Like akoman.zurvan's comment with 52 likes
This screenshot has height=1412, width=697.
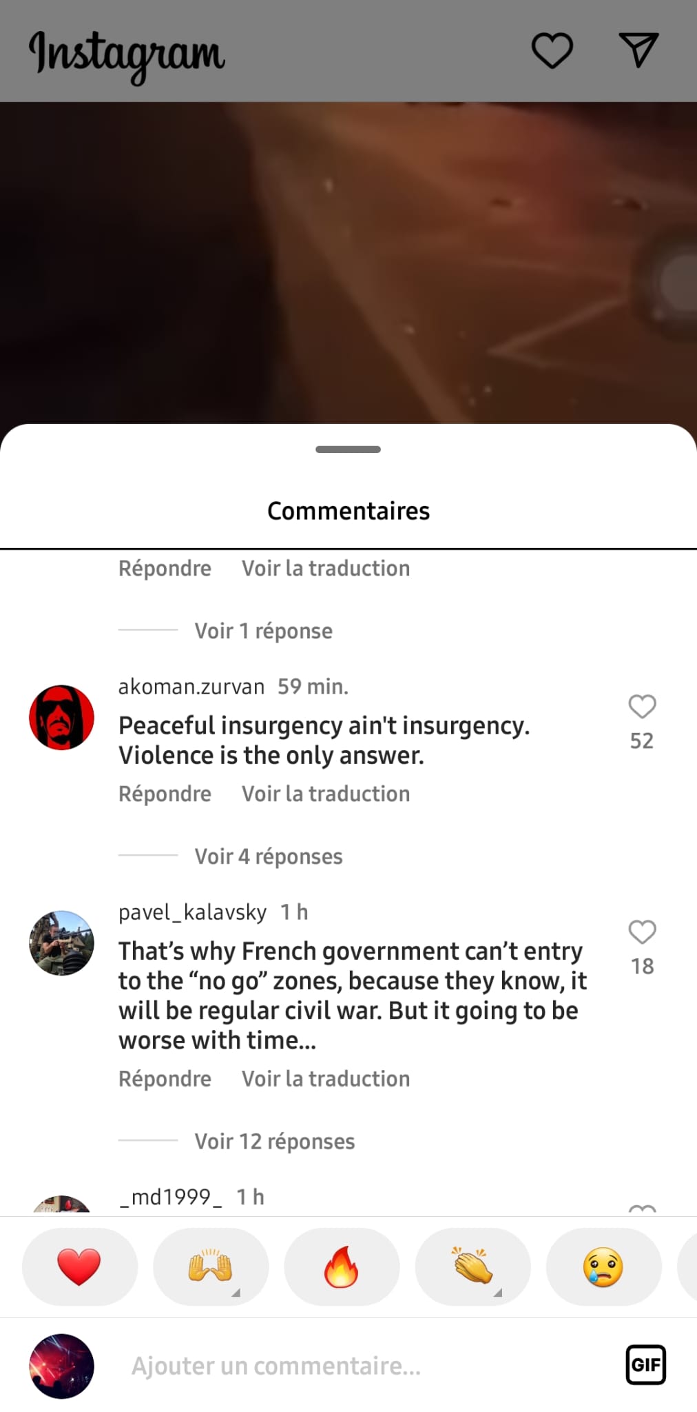point(642,707)
